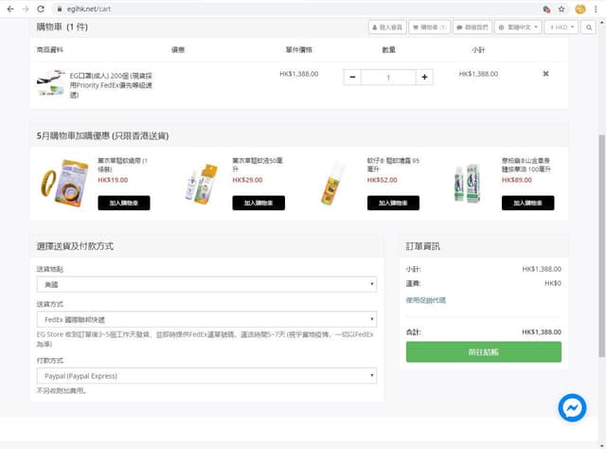
Task: Remove the EG mask item with X
Action: (x=545, y=74)
